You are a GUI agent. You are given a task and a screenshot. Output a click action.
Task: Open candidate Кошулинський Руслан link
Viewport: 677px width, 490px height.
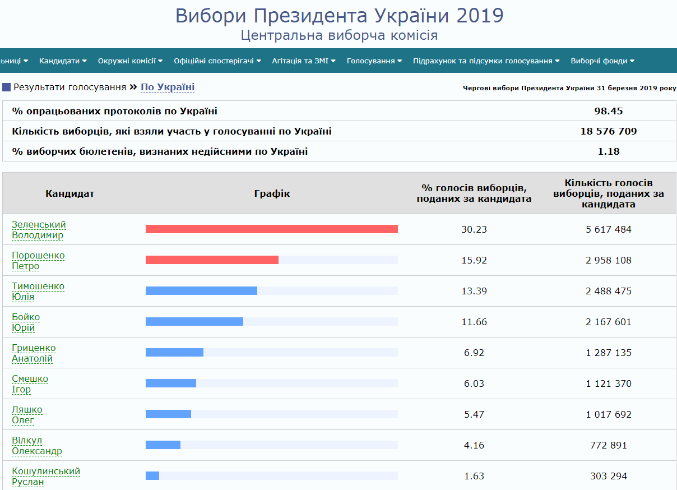point(46,477)
